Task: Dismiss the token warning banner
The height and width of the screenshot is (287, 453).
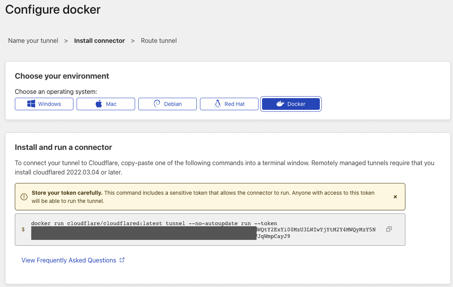Action: (x=395, y=197)
